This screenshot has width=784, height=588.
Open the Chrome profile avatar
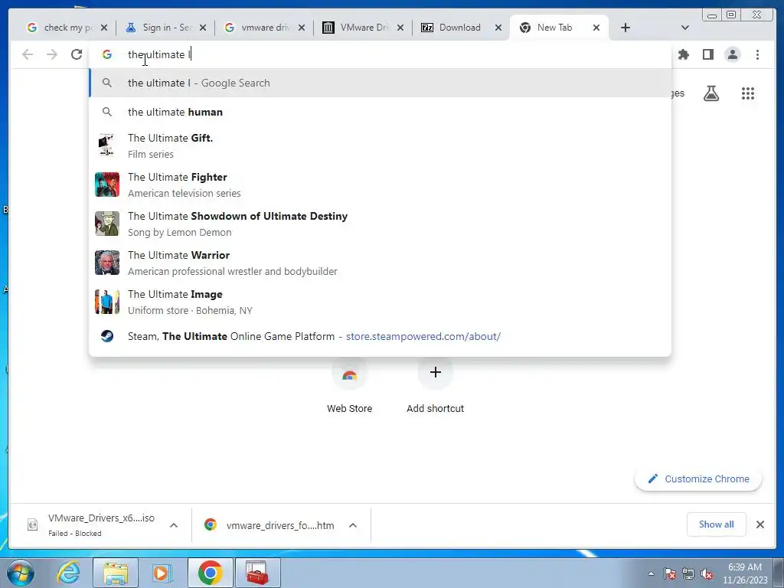(733, 54)
